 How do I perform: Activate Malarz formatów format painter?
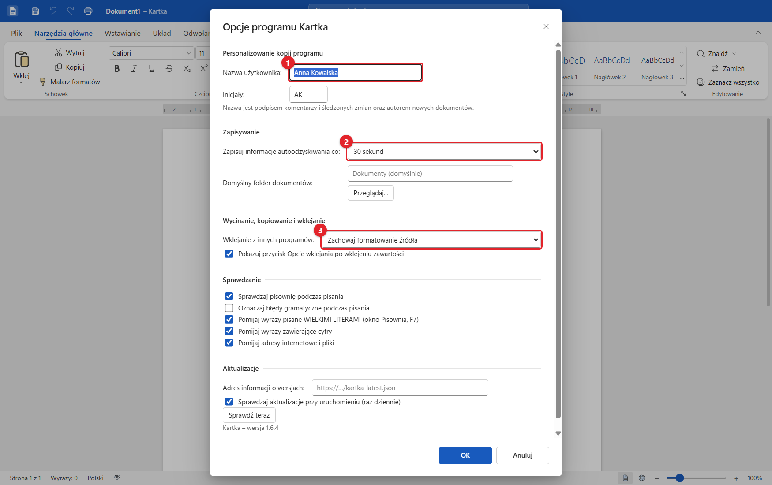coord(70,82)
